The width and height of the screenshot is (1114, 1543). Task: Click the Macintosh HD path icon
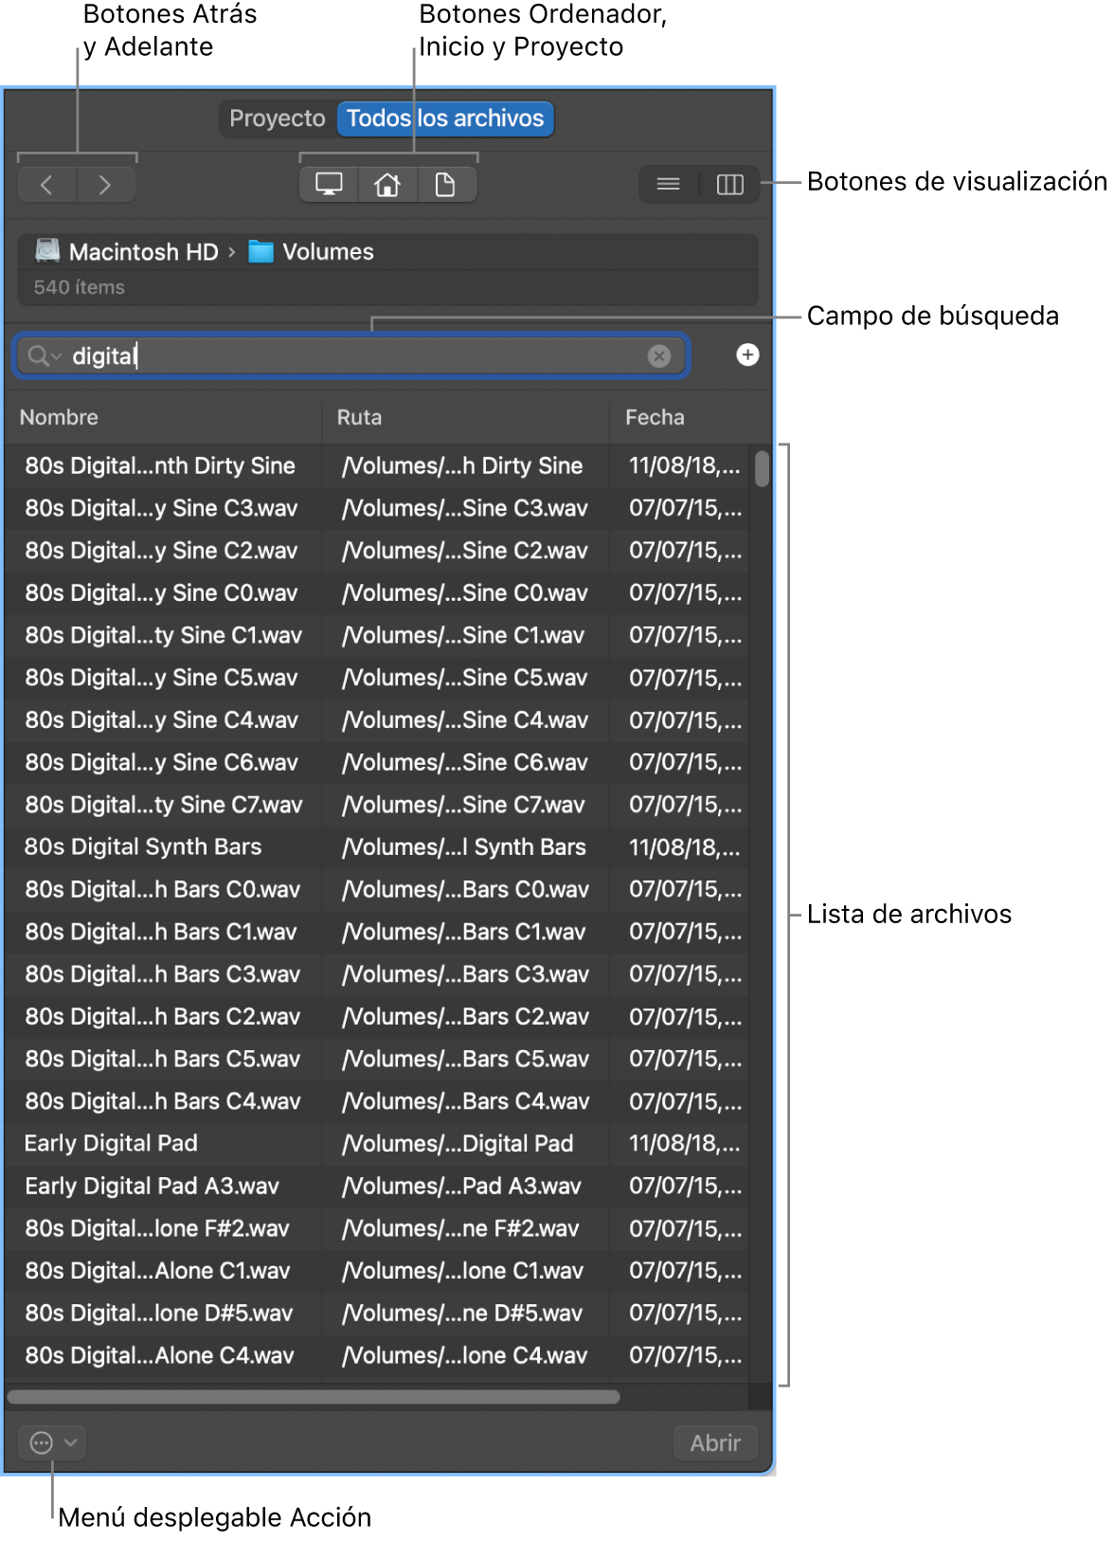tap(47, 251)
